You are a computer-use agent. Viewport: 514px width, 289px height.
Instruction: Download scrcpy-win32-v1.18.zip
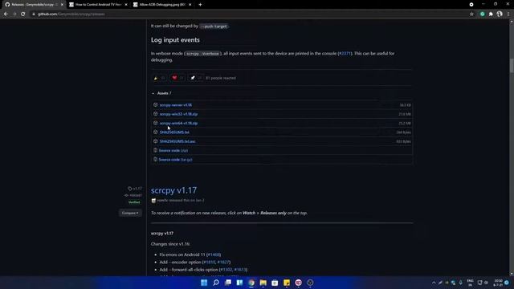pyautogui.click(x=178, y=114)
